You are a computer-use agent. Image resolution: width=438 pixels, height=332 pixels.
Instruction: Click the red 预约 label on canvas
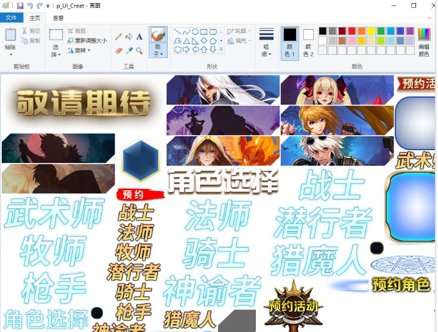click(140, 195)
